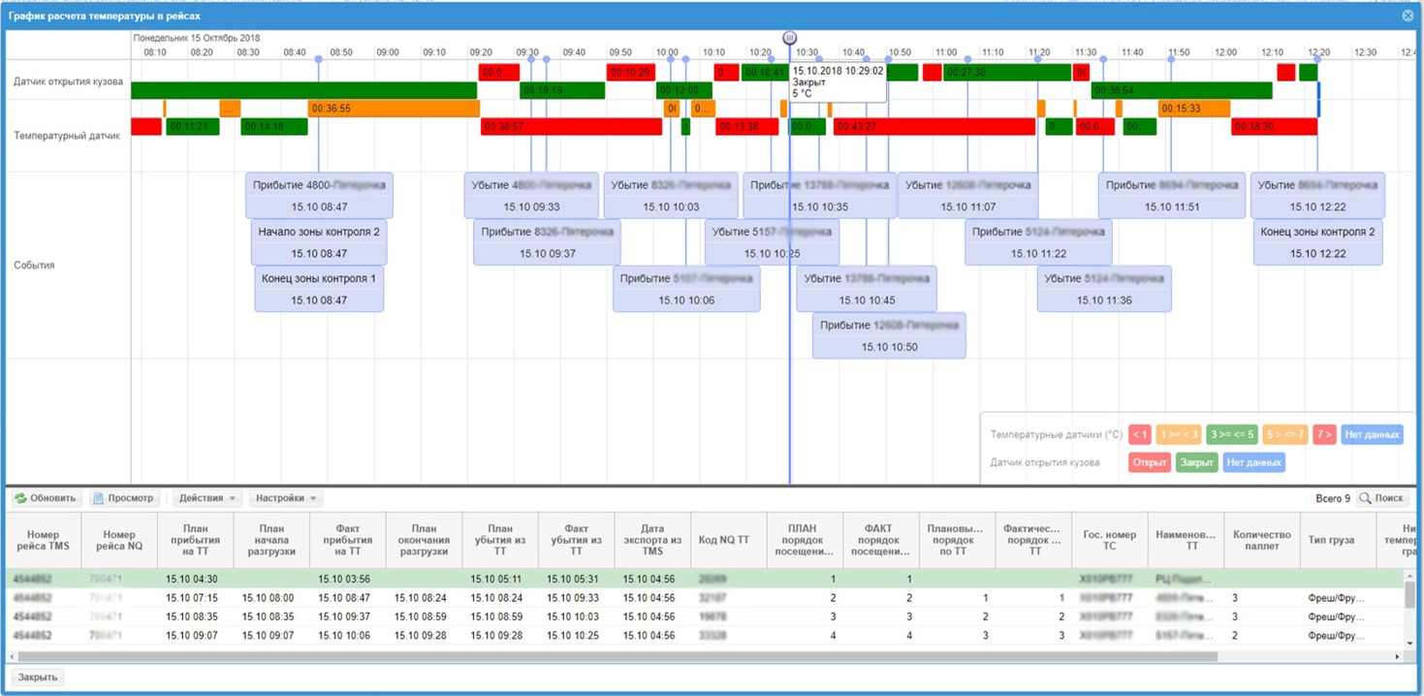Click the Открыт legend badge
1424x696 pixels.
tap(1150, 462)
